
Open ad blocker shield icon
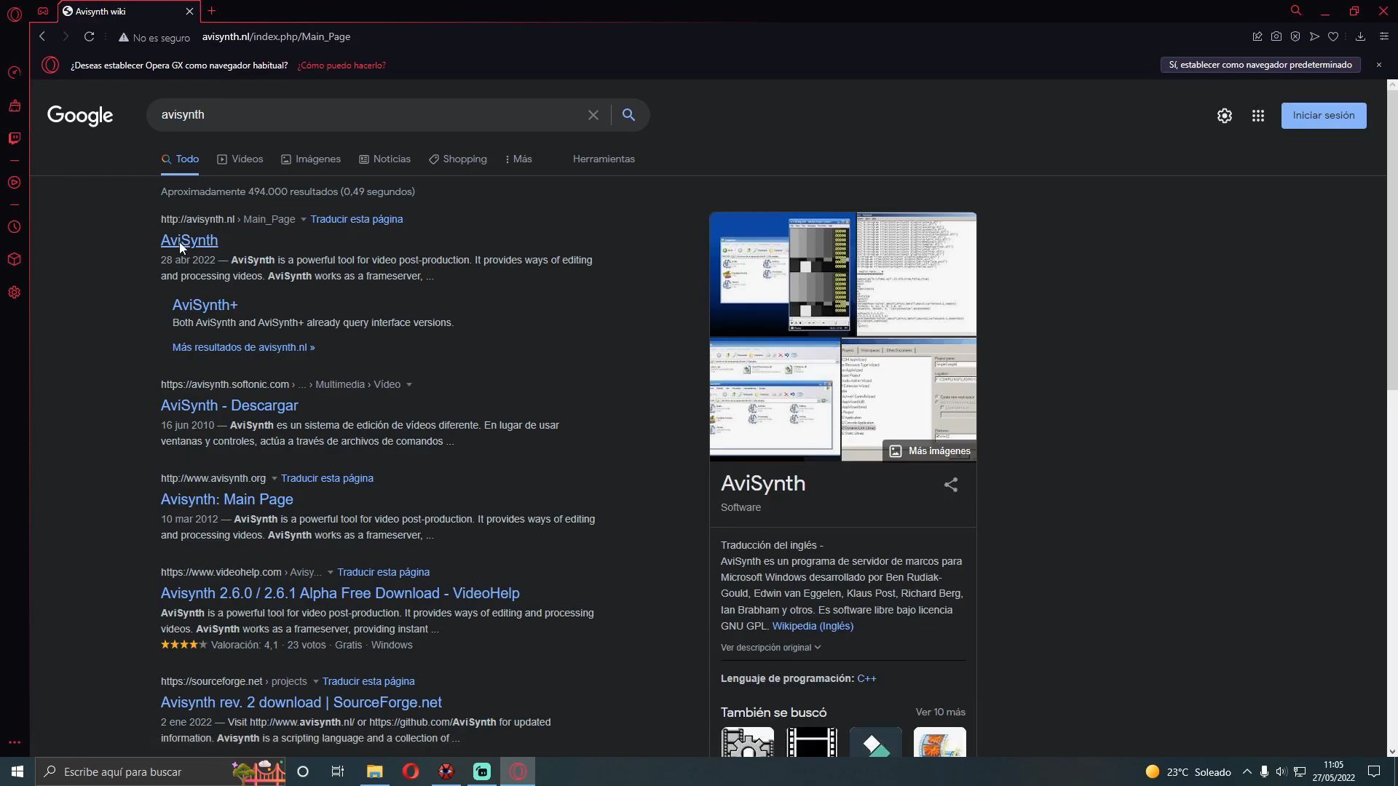tap(1295, 36)
